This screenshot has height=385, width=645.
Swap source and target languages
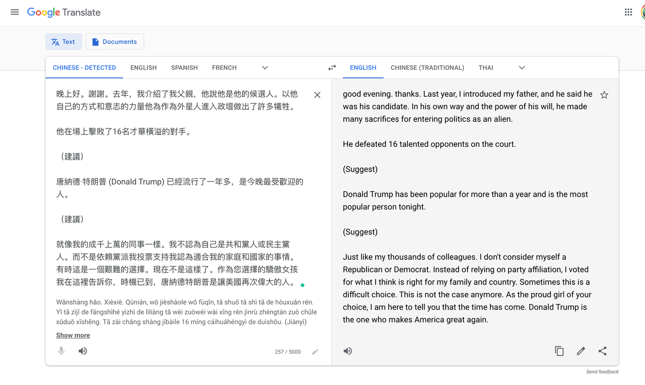tap(332, 67)
